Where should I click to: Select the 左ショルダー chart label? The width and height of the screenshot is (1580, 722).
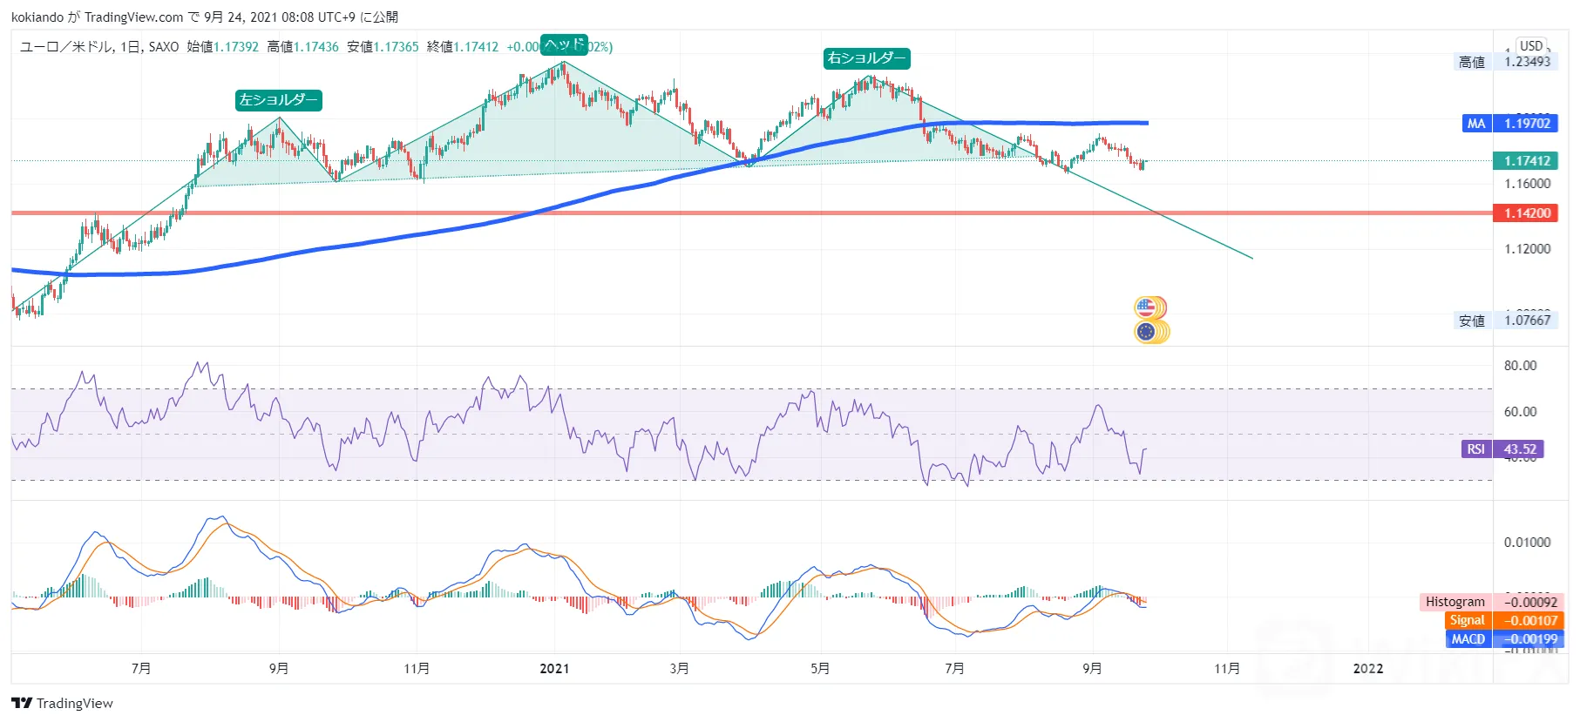279,100
